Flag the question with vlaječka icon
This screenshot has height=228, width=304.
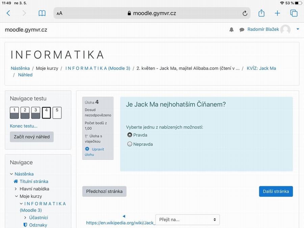click(86, 136)
